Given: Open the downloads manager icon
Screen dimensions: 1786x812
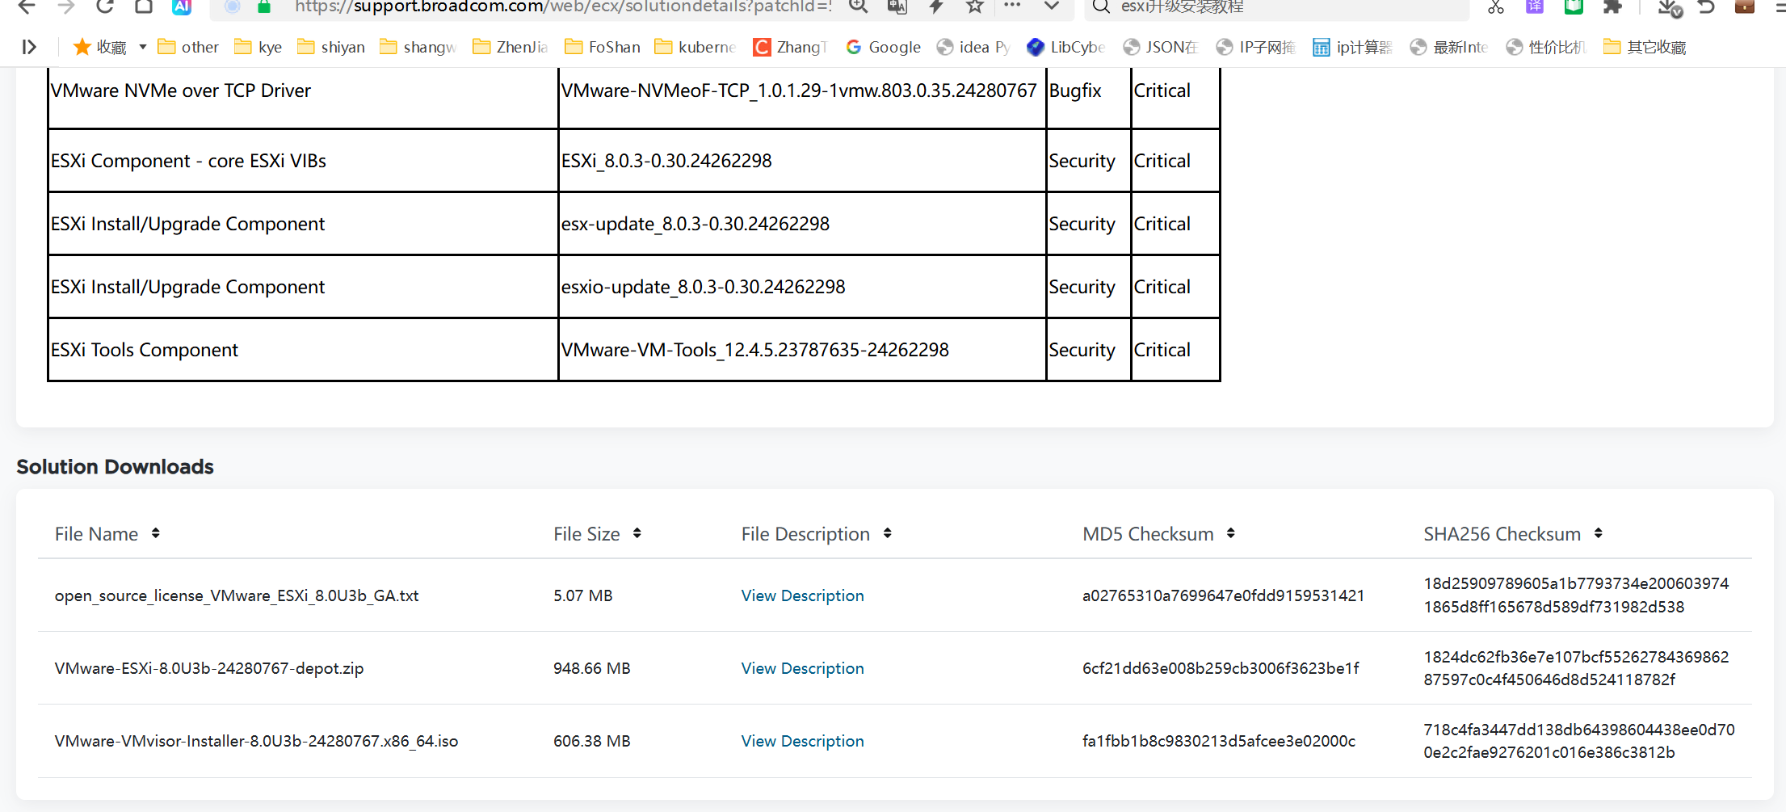Looking at the screenshot, I should coord(1669,7).
